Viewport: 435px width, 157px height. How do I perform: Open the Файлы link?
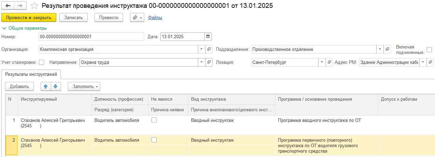tap(155, 17)
